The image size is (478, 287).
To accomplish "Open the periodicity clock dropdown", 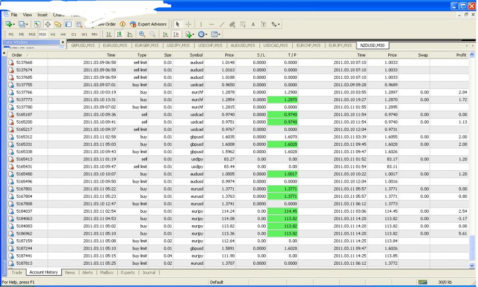I will pyautogui.click(x=203, y=34).
